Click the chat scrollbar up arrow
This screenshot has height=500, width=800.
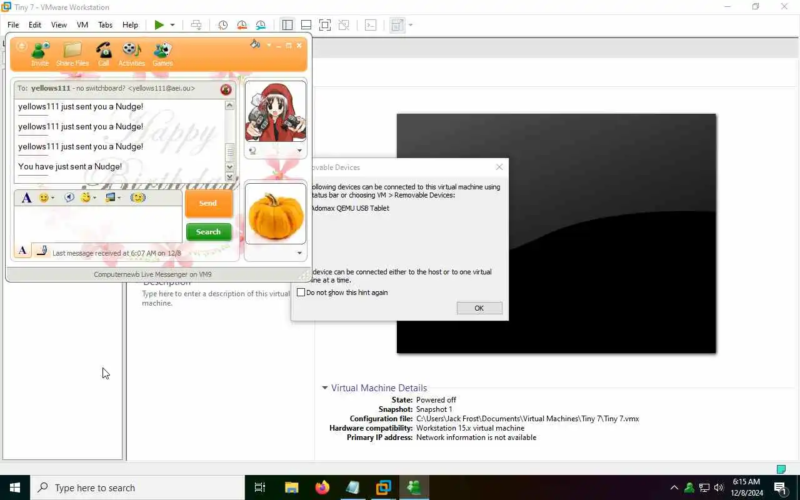(x=229, y=106)
